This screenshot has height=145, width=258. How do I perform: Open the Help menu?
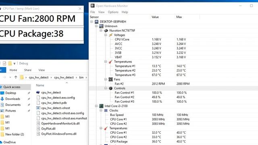125,12
